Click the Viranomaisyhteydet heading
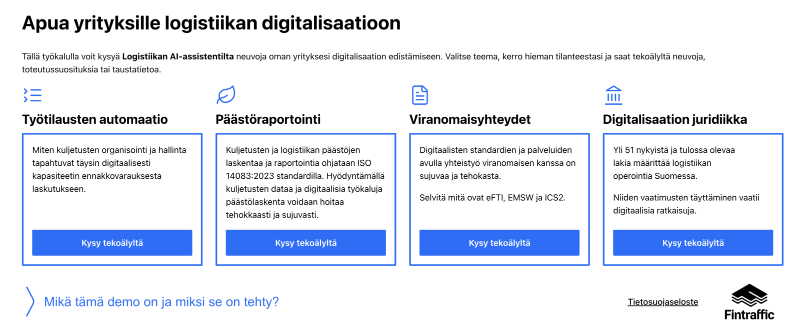 pos(470,119)
